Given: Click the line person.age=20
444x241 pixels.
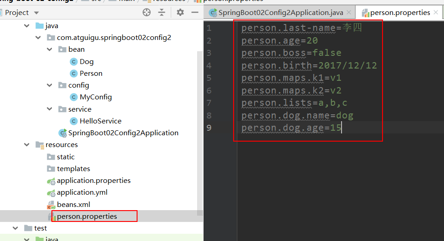Looking at the screenshot, I should (x=280, y=41).
